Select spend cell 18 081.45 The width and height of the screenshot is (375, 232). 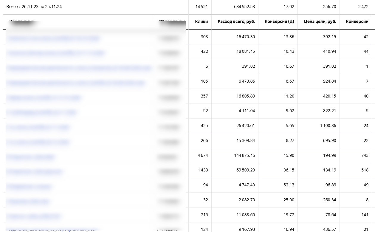[x=246, y=51]
